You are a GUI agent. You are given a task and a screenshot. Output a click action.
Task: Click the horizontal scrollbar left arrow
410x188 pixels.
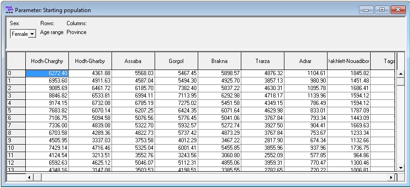(29, 178)
